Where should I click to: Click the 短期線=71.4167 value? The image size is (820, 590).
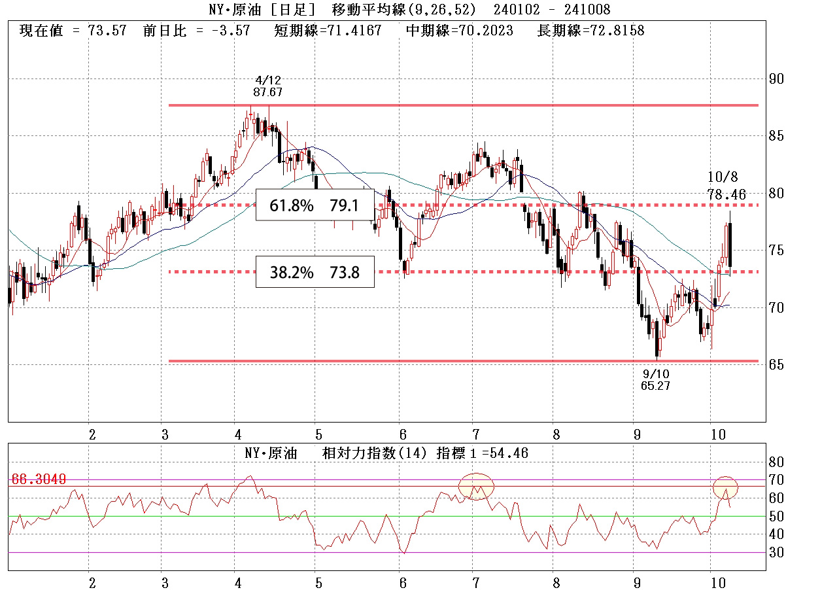tap(328, 31)
